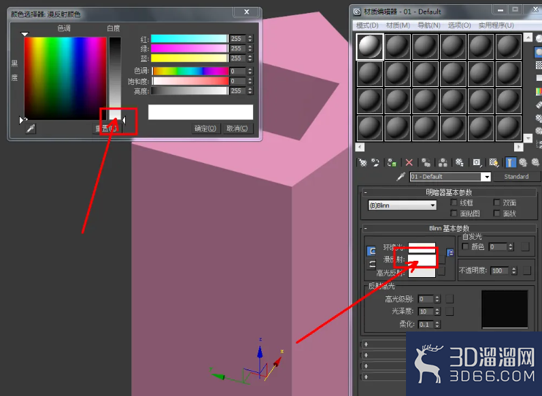This screenshot has width=542, height=396.
Task: Click the Make Material Copy icon
Action: point(426,162)
